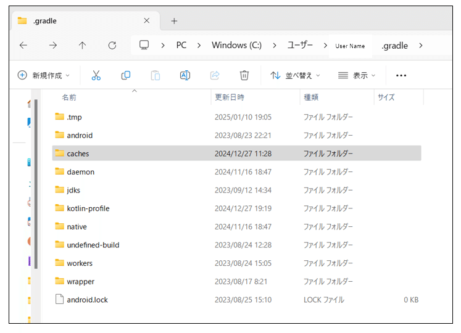
Task: Navigate to User Name breadcrumb
Action: click(350, 46)
